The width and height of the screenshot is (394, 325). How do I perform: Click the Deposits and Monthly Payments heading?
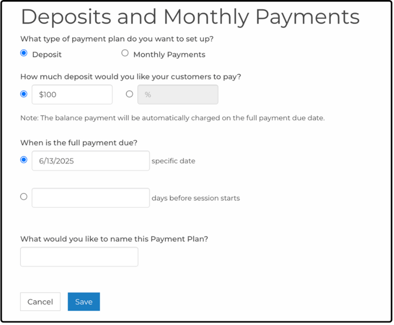click(191, 17)
